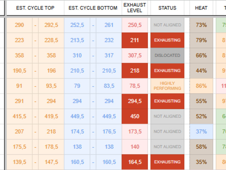Image resolution: width=226 pixels, height=170 pixels.
Task: Click the HEAT column header
Action: pos(201,8)
